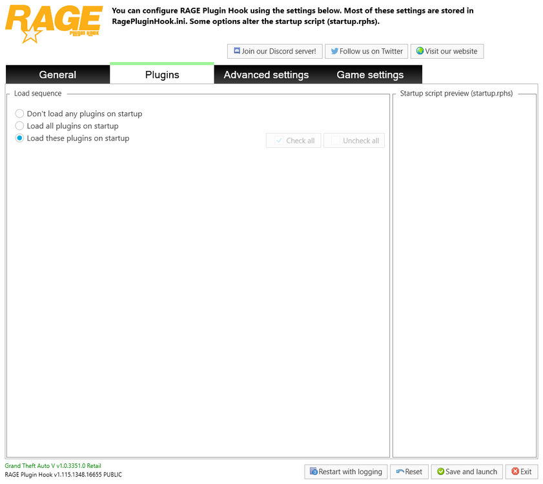The width and height of the screenshot is (543, 484).
Task: Click the Discord icon on the Discord button
Action: pos(237,51)
